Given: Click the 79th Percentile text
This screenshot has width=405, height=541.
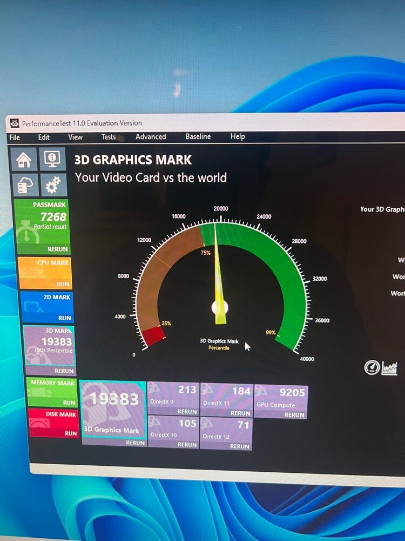Looking at the screenshot, I should point(53,350).
